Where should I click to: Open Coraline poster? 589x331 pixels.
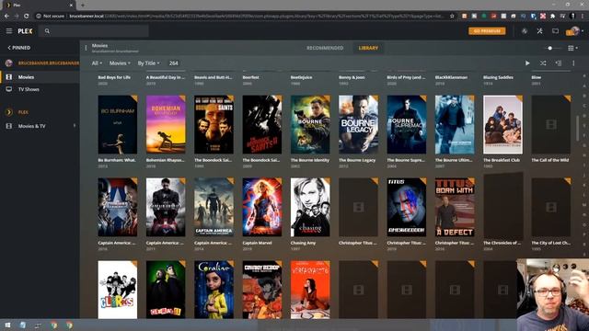tap(214, 290)
